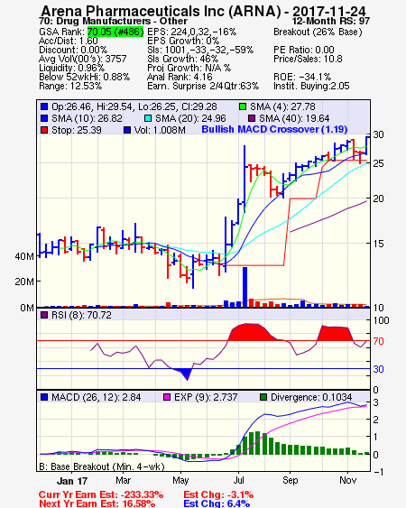Click the 'Jan 17' date axis label
Screen dimensions: 406x508
tap(72, 481)
